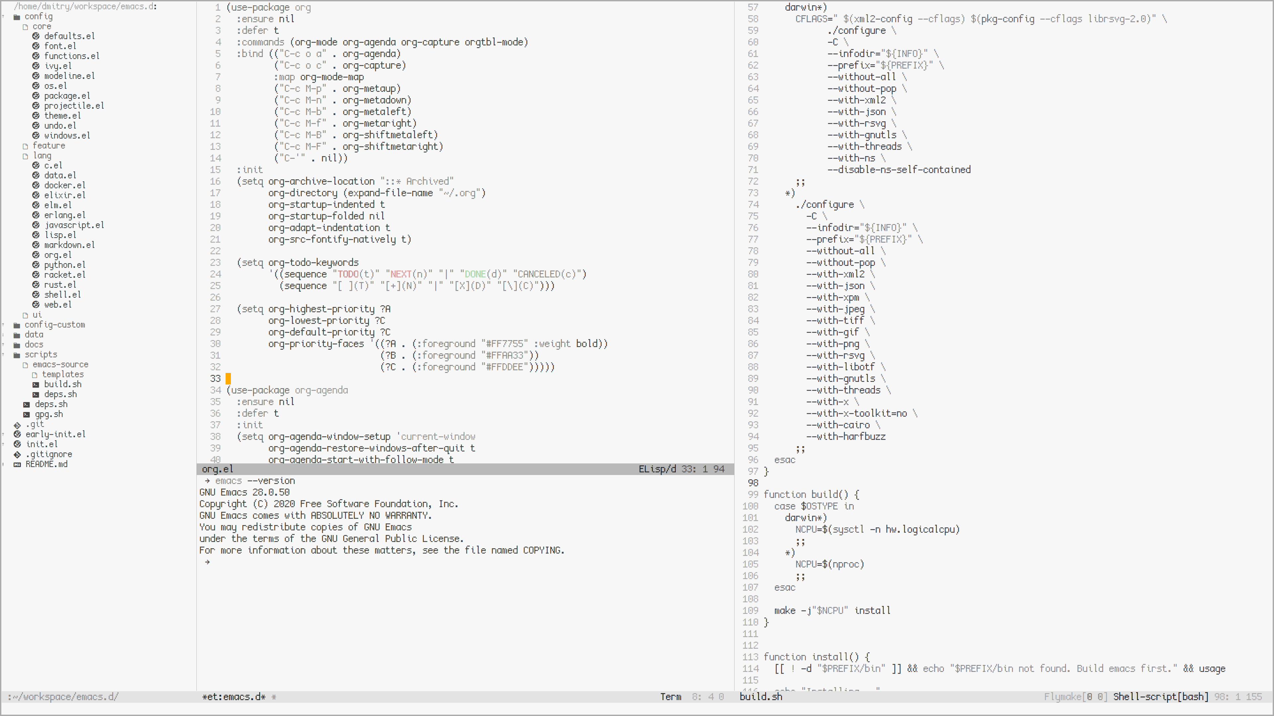Open rust.el from the lang directory

[x=60, y=285]
